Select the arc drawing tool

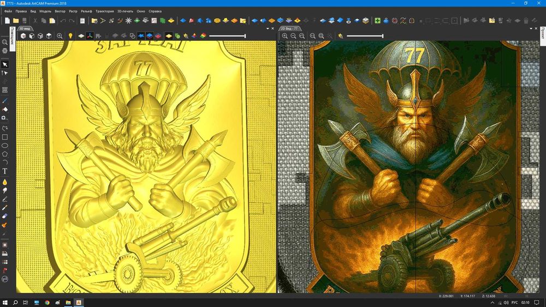point(5,162)
